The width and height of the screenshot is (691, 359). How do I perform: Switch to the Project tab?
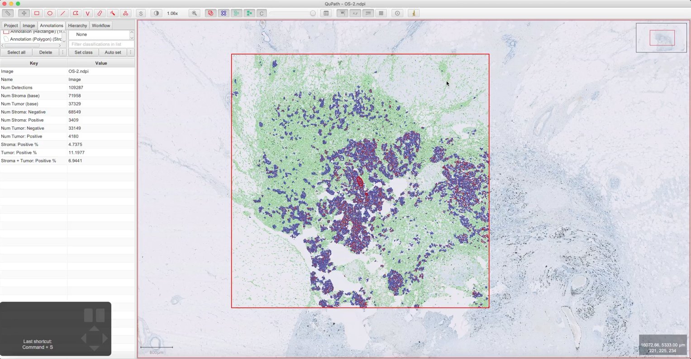coord(11,25)
